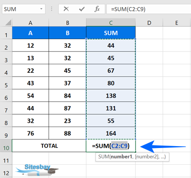The width and height of the screenshot is (191, 178).
Task: Click cell B2 containing 32
Action: click(67, 45)
